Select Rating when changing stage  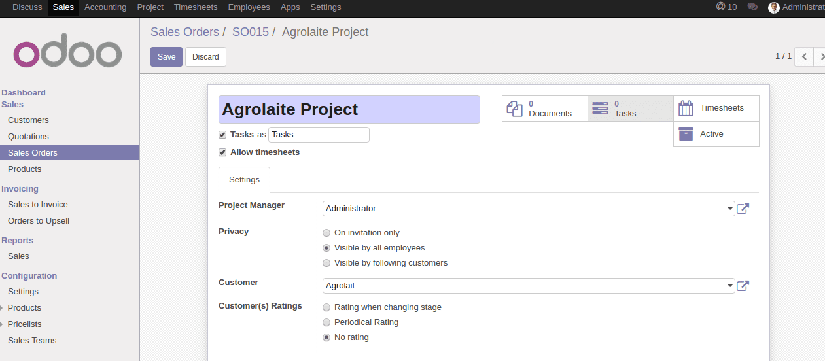[326, 307]
